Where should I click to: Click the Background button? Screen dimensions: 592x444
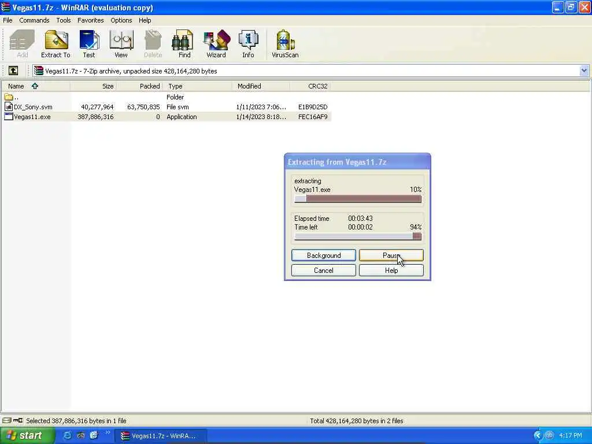(324, 255)
